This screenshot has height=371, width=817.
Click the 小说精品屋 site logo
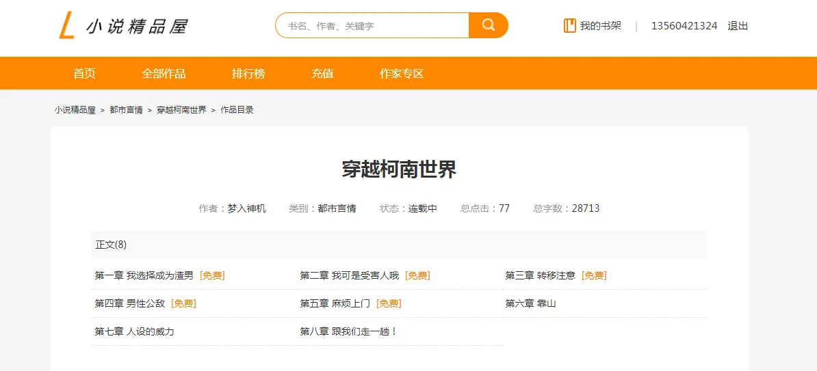tap(123, 26)
